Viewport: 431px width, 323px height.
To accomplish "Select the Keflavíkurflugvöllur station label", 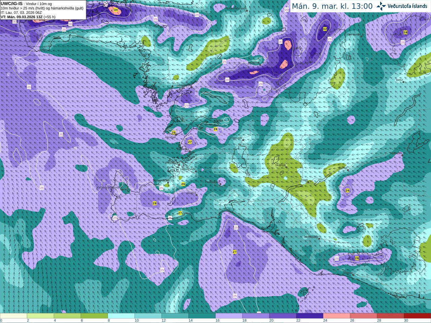I will tap(109, 187).
